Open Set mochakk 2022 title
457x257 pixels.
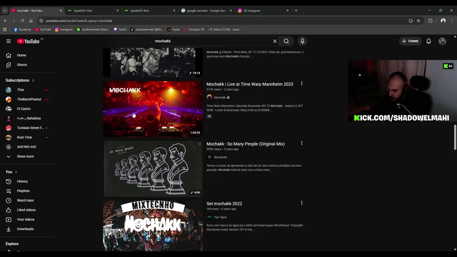pyautogui.click(x=224, y=203)
